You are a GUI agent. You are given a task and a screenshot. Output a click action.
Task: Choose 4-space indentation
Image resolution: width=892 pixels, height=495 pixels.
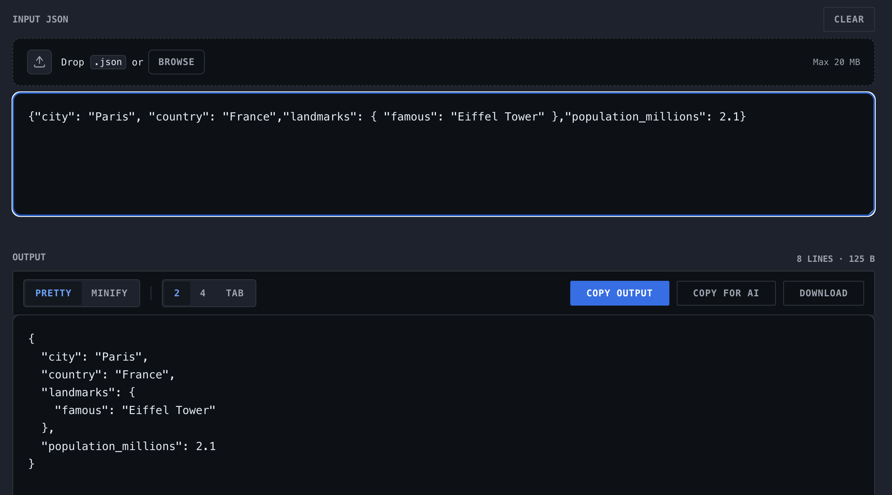point(202,293)
